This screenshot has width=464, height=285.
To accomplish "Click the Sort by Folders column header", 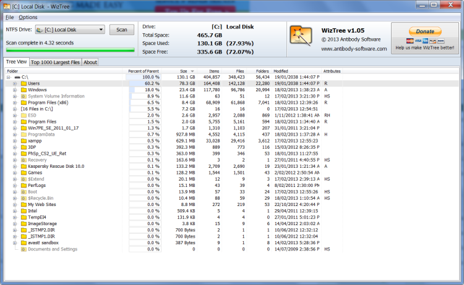I will tap(259, 71).
